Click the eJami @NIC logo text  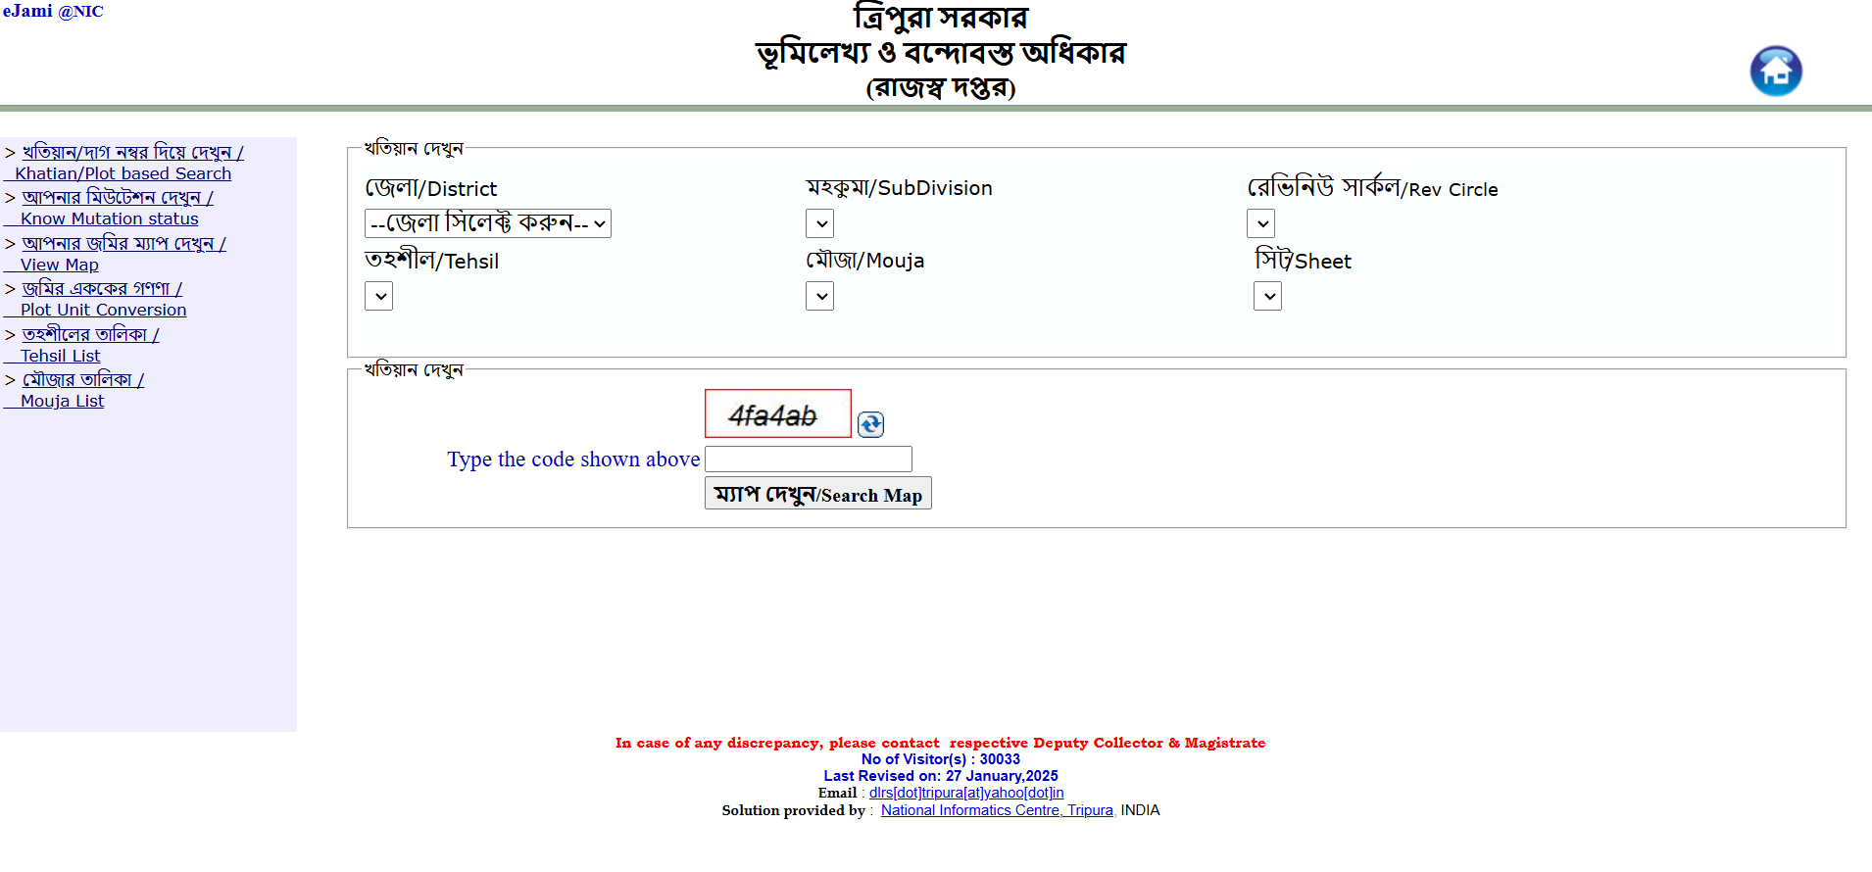tap(53, 12)
